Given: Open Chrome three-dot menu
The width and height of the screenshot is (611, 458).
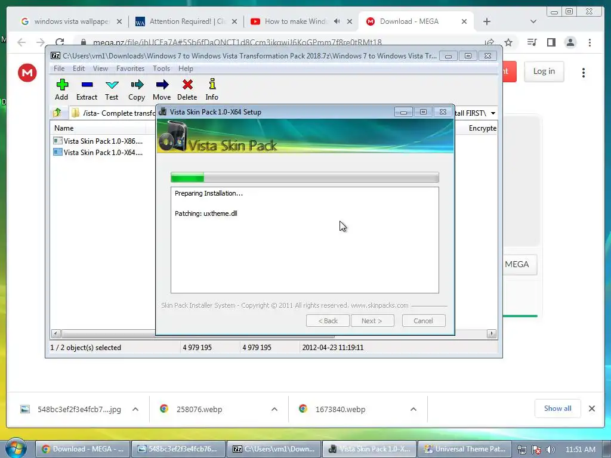Looking at the screenshot, I should (590, 42).
